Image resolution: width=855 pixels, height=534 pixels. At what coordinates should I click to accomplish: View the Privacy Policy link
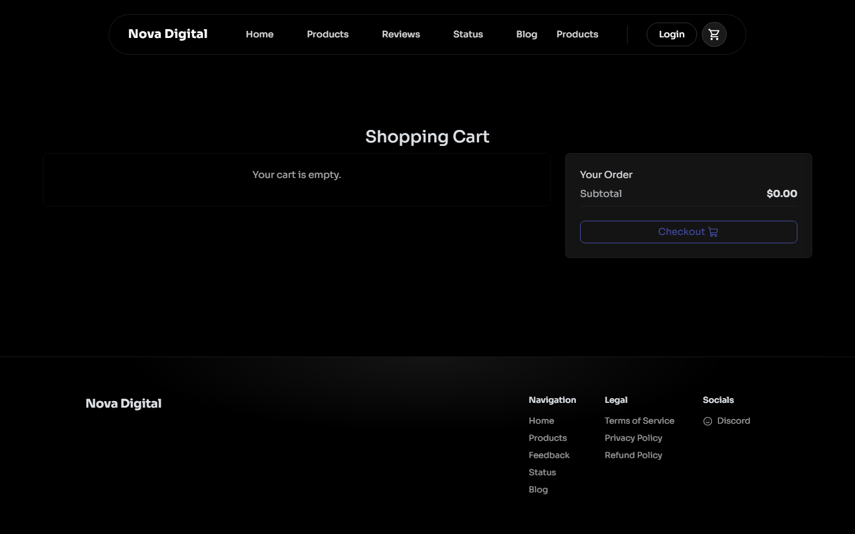pyautogui.click(x=634, y=438)
